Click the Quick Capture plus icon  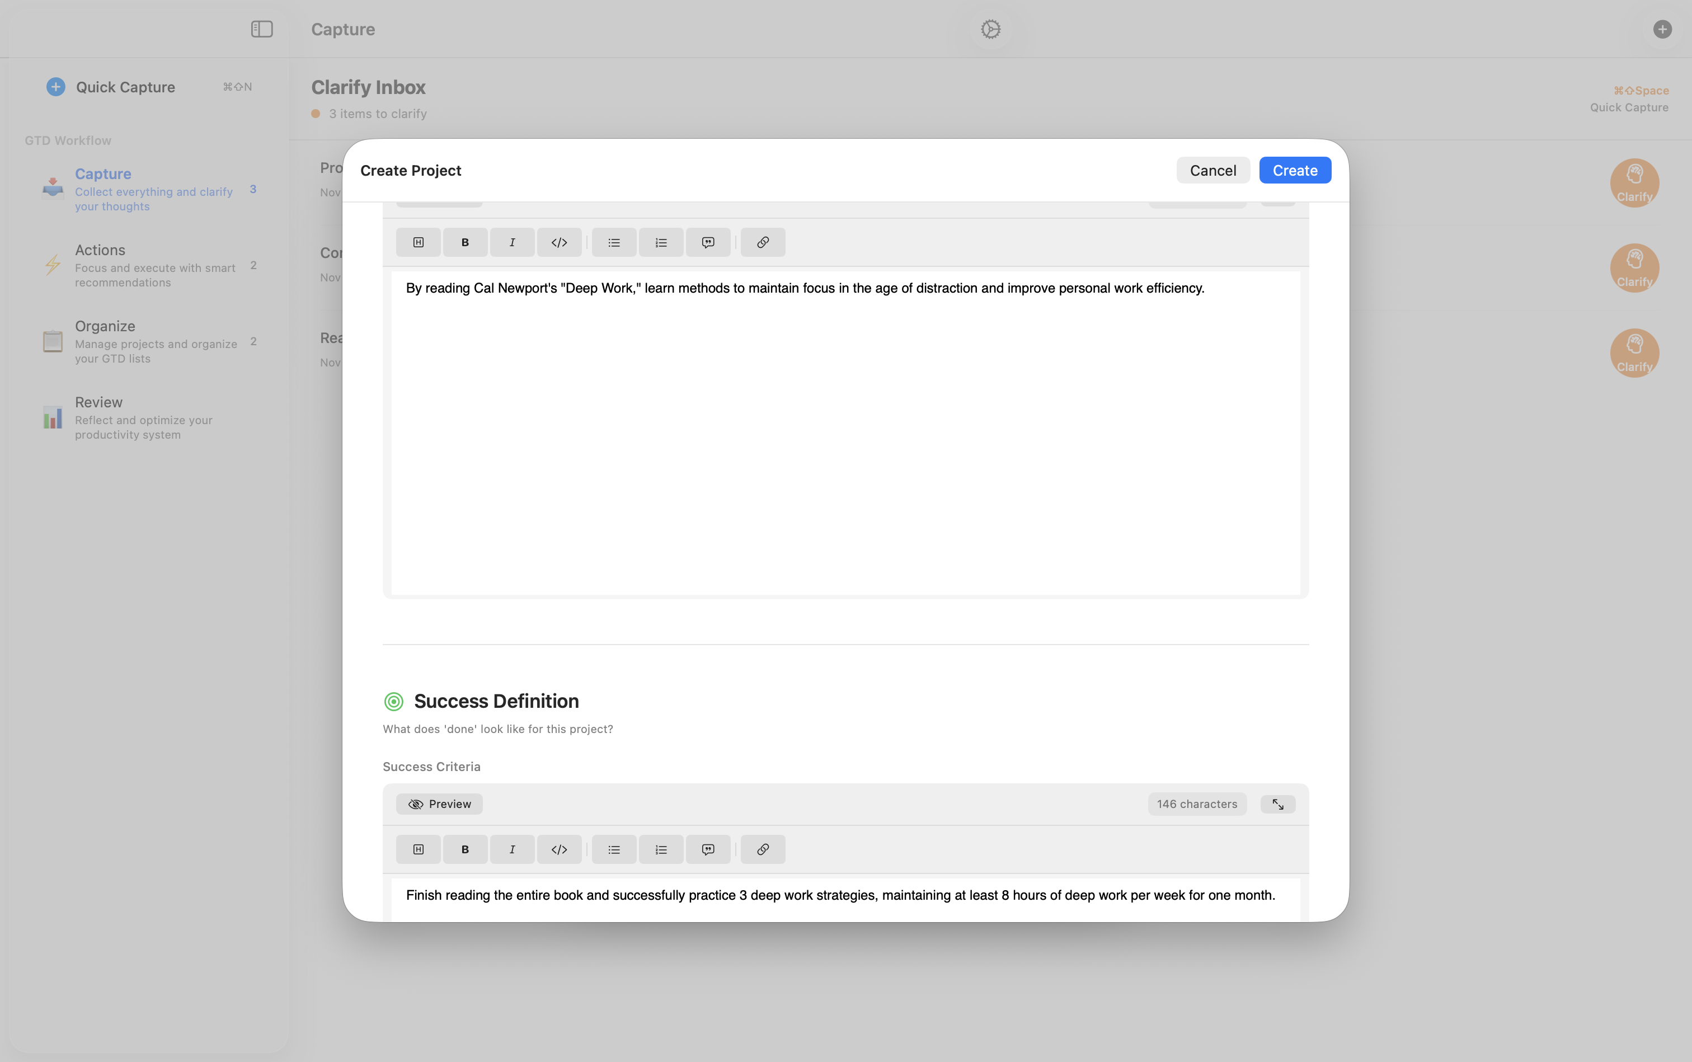(55, 86)
